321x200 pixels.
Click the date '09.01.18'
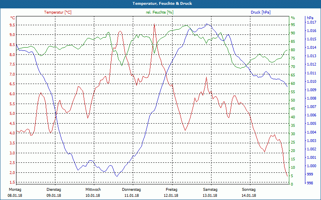54,196
